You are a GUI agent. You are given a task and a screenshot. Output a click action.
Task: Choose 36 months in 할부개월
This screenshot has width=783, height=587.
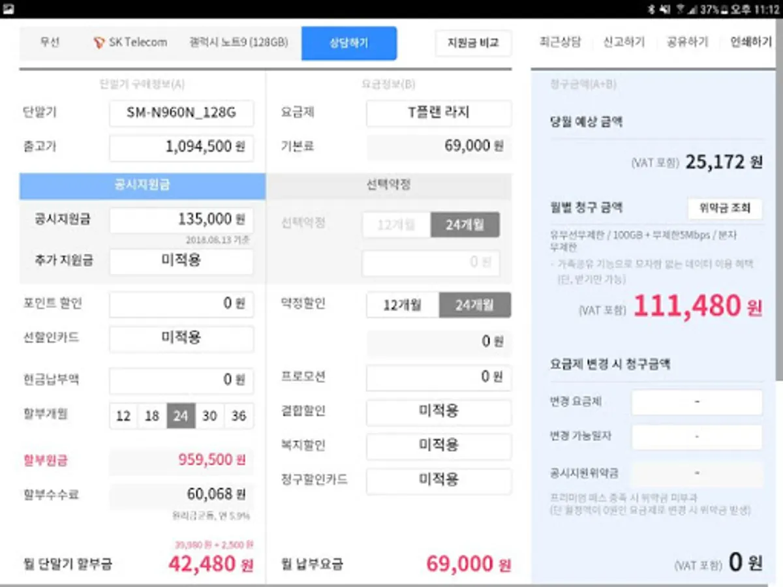[239, 416]
